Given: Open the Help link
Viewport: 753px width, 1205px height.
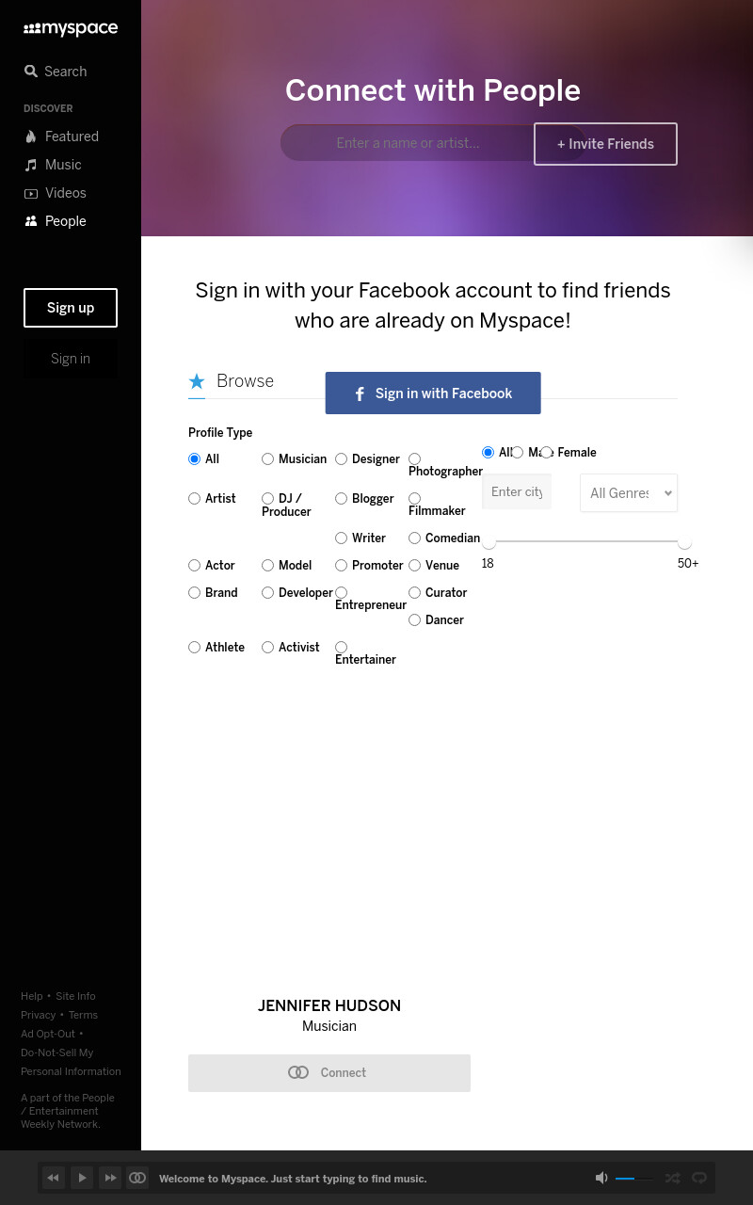Looking at the screenshot, I should [32, 996].
